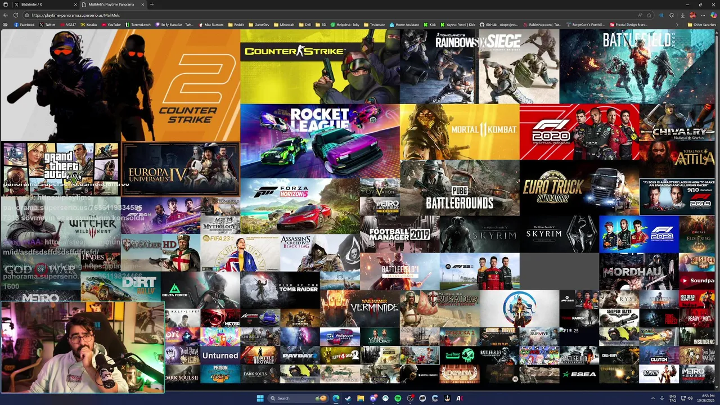Show more bookmarks chevron
The image size is (720, 405).
coord(677,25)
